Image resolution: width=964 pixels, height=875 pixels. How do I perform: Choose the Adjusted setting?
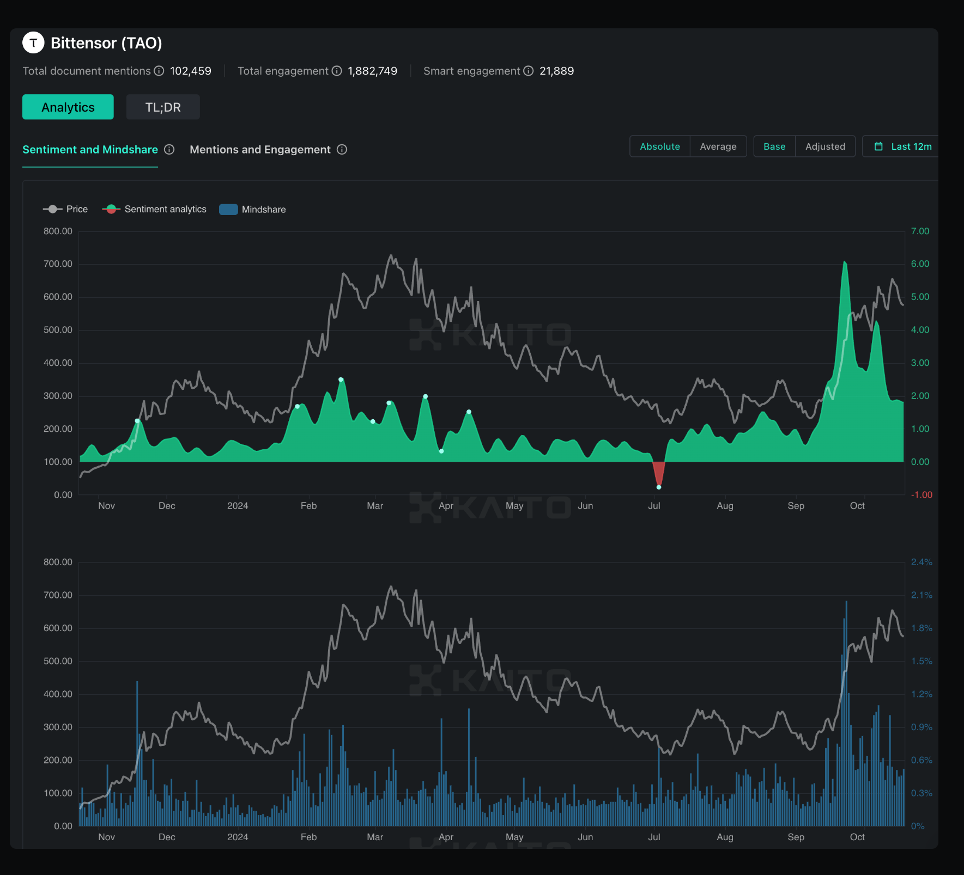tap(825, 146)
